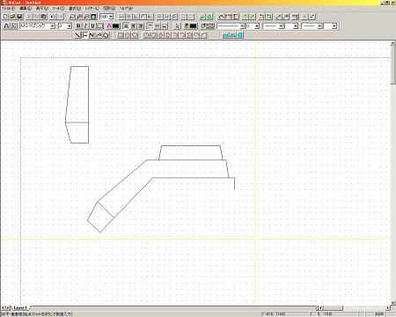Toggle Italic text formatting
This screenshot has width=396, height=317.
click(x=85, y=26)
